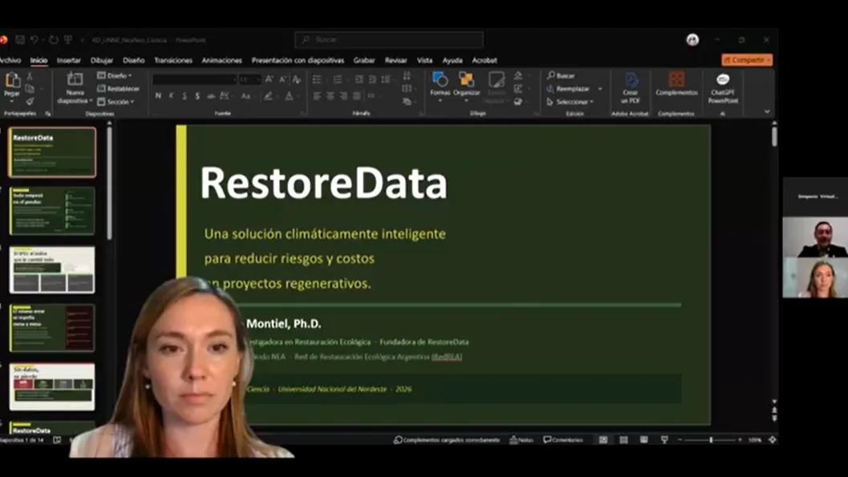848x477 pixels.
Task: Launch ChatGPT PowerPoint add-in
Action: (x=723, y=88)
